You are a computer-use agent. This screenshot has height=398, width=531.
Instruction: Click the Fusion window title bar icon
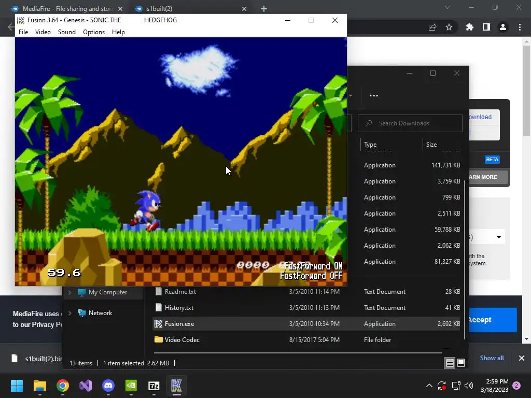(x=21, y=20)
